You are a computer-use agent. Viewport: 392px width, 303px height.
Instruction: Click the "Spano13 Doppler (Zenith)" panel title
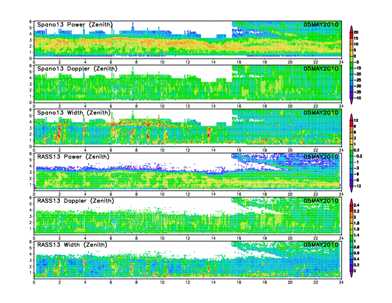(x=77, y=69)
